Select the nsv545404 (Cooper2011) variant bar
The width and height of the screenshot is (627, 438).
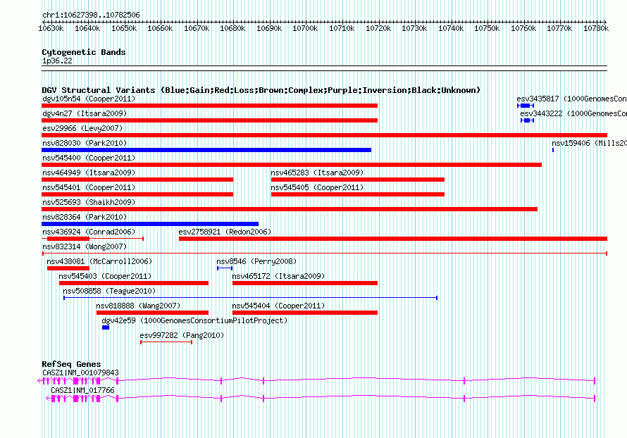click(x=305, y=313)
